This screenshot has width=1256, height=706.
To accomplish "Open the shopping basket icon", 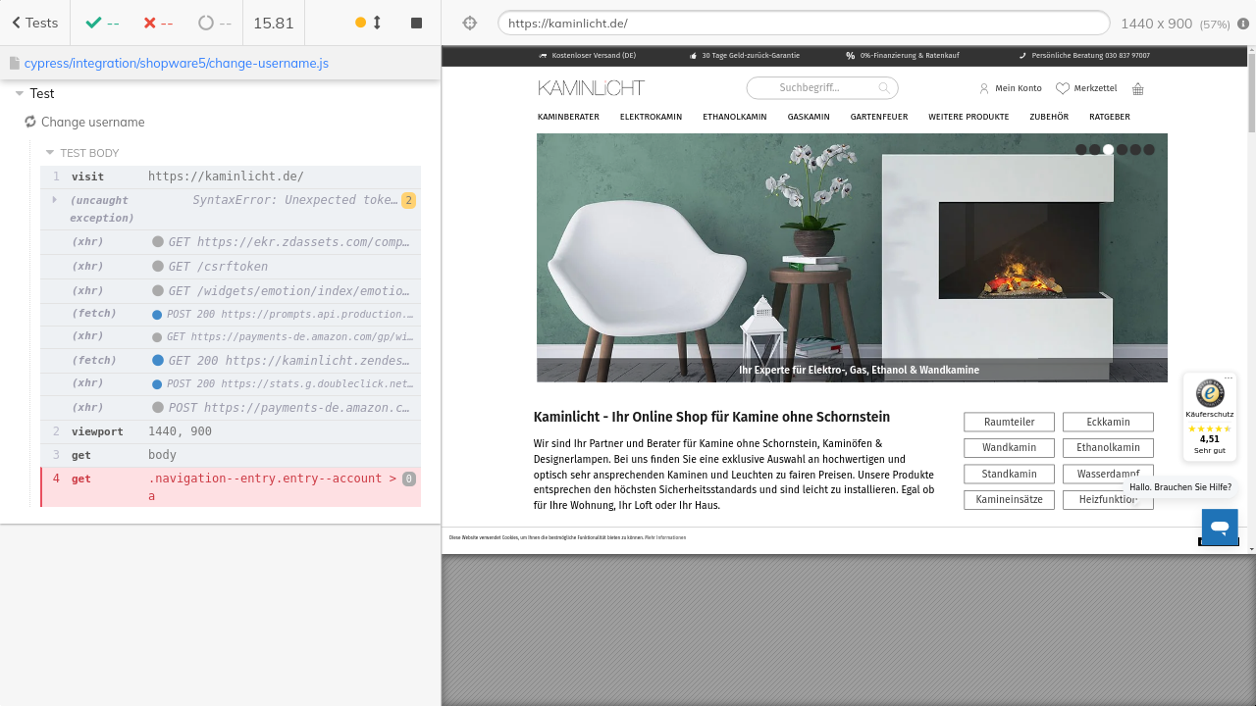I will 1137,89.
